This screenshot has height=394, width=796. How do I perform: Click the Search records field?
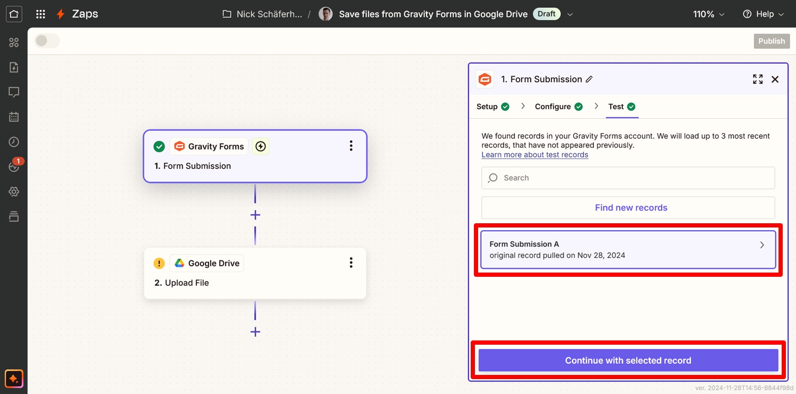[628, 178]
